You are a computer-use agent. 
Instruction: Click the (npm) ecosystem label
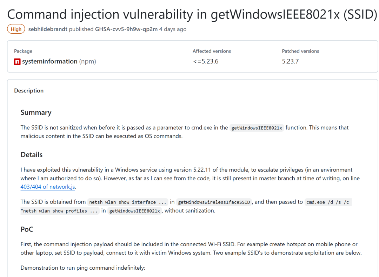(x=87, y=61)
